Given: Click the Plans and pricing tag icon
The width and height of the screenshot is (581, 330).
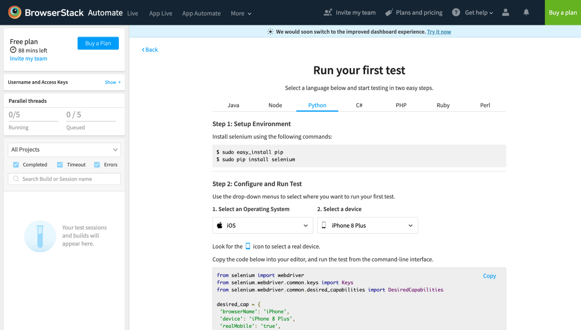Looking at the screenshot, I should click(x=389, y=12).
